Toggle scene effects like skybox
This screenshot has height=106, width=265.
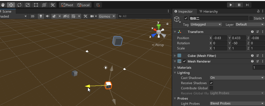[54, 16]
